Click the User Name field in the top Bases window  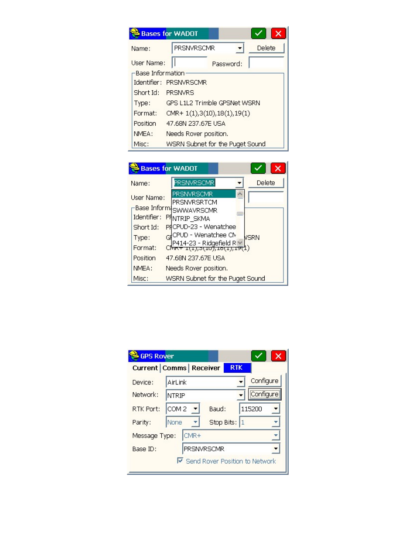190,63
